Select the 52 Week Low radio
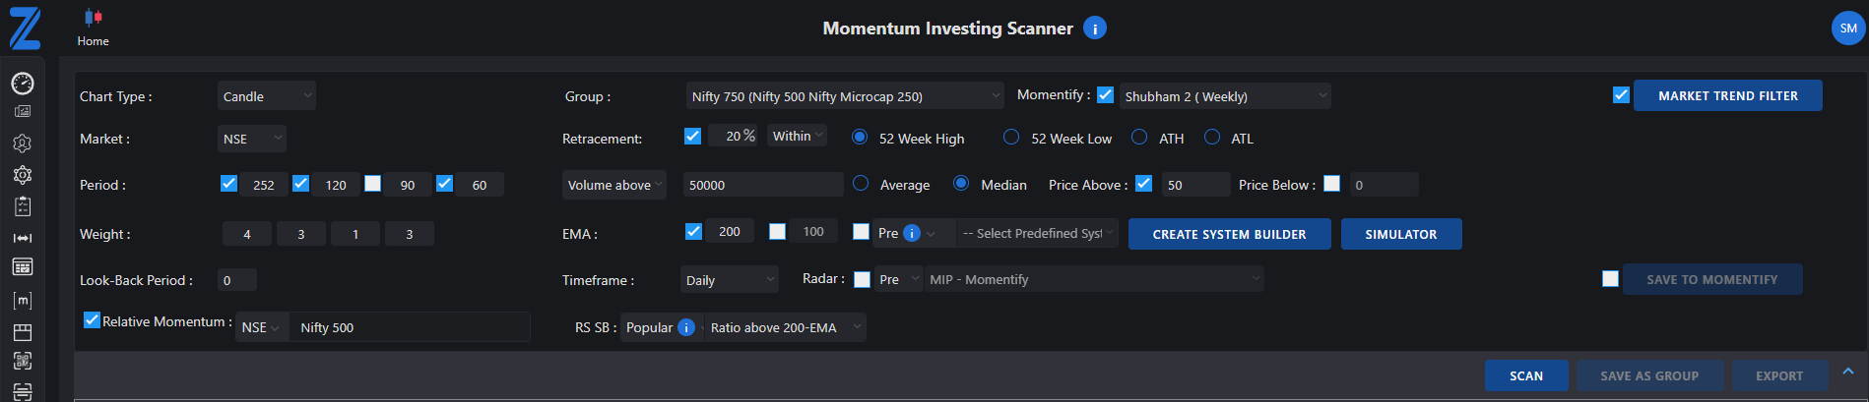 (x=1011, y=137)
